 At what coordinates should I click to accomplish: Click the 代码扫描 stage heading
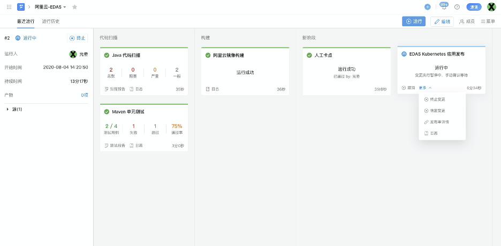[108, 37]
